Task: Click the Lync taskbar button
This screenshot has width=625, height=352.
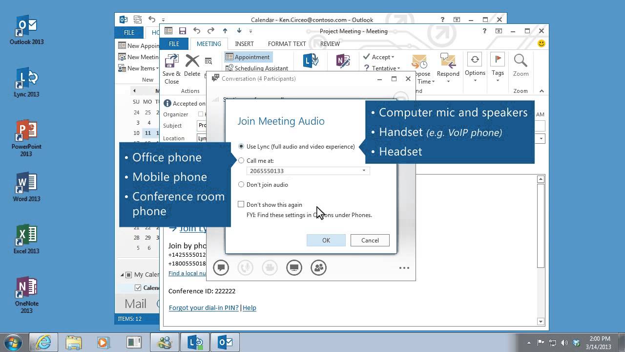Action: point(195,342)
